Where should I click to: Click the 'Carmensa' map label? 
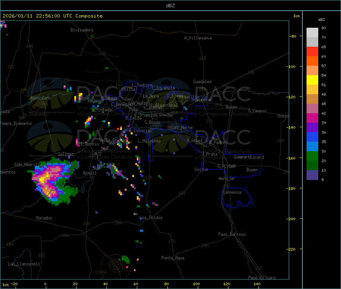click(232, 192)
